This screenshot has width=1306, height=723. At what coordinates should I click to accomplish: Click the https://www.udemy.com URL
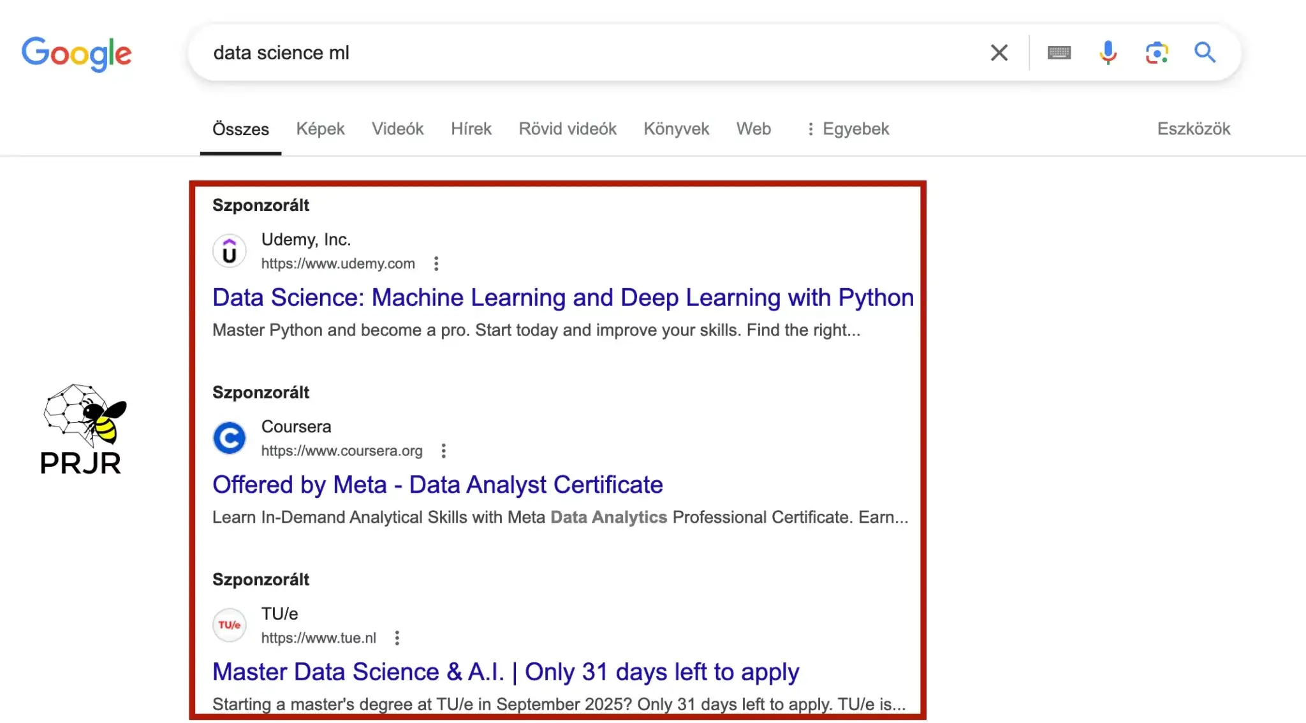tap(338, 264)
